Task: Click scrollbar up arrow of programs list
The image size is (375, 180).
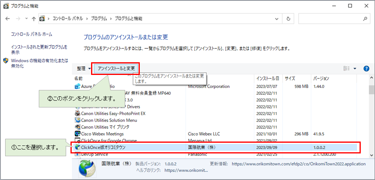Action: pyautogui.click(x=371, y=78)
